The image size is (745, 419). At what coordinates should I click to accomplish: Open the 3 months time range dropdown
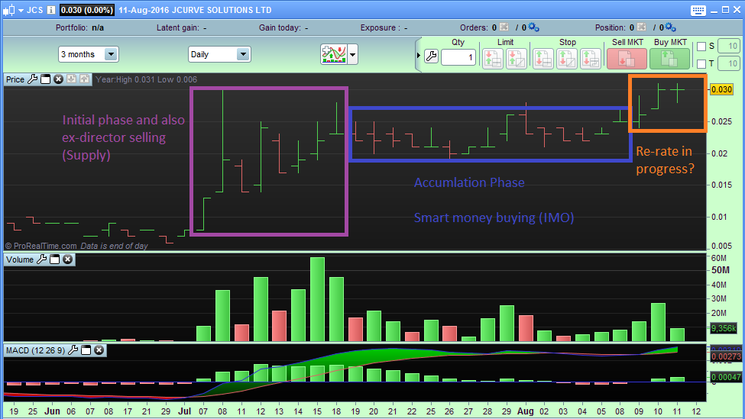pyautogui.click(x=89, y=55)
